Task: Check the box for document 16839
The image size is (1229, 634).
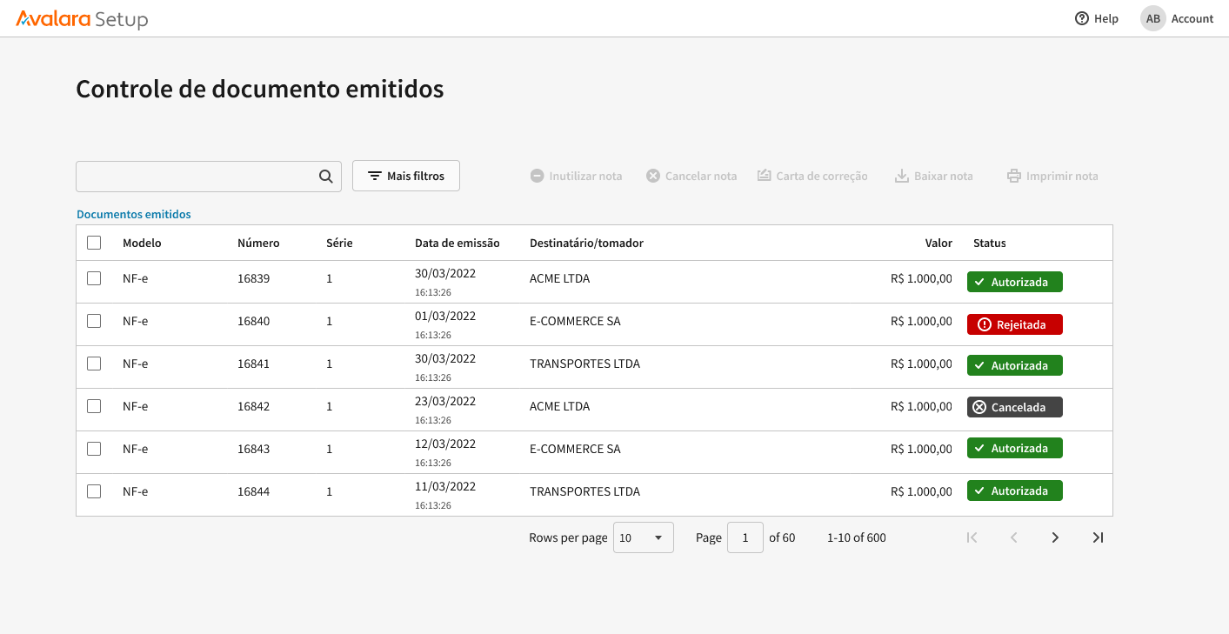Action: click(94, 278)
